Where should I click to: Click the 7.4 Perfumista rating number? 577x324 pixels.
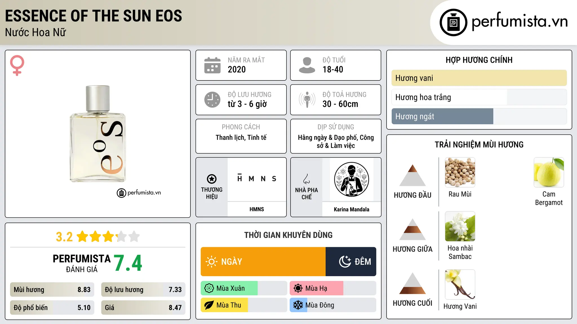click(128, 263)
